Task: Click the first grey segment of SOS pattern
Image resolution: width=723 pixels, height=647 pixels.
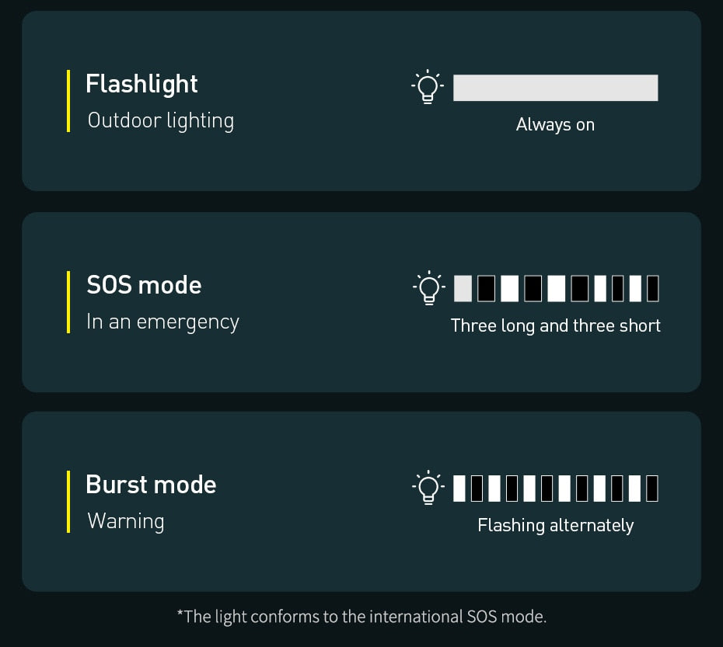Action: tap(463, 288)
